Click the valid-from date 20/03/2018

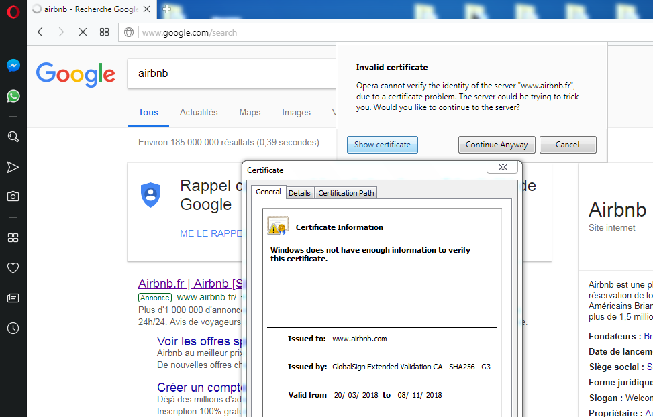(356, 395)
